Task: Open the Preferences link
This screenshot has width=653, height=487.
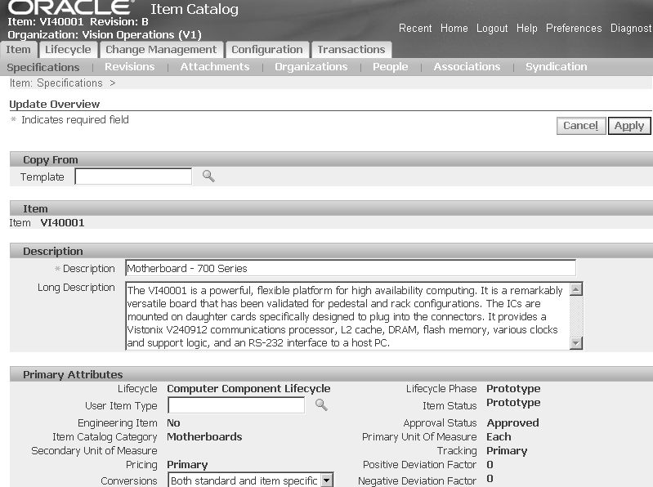Action: coord(574,29)
